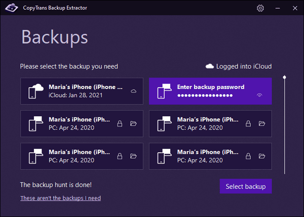Open settings via the gear icon
Image resolution: width=304 pixels, height=217 pixels.
click(x=260, y=8)
